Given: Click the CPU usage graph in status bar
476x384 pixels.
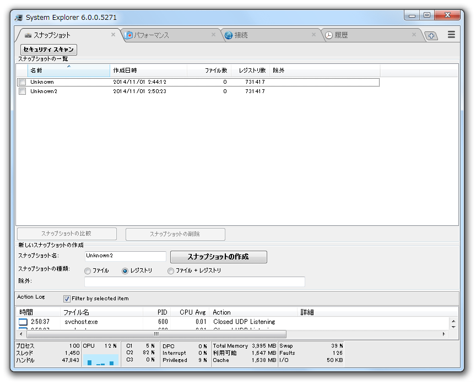Looking at the screenshot, I should pos(100,360).
